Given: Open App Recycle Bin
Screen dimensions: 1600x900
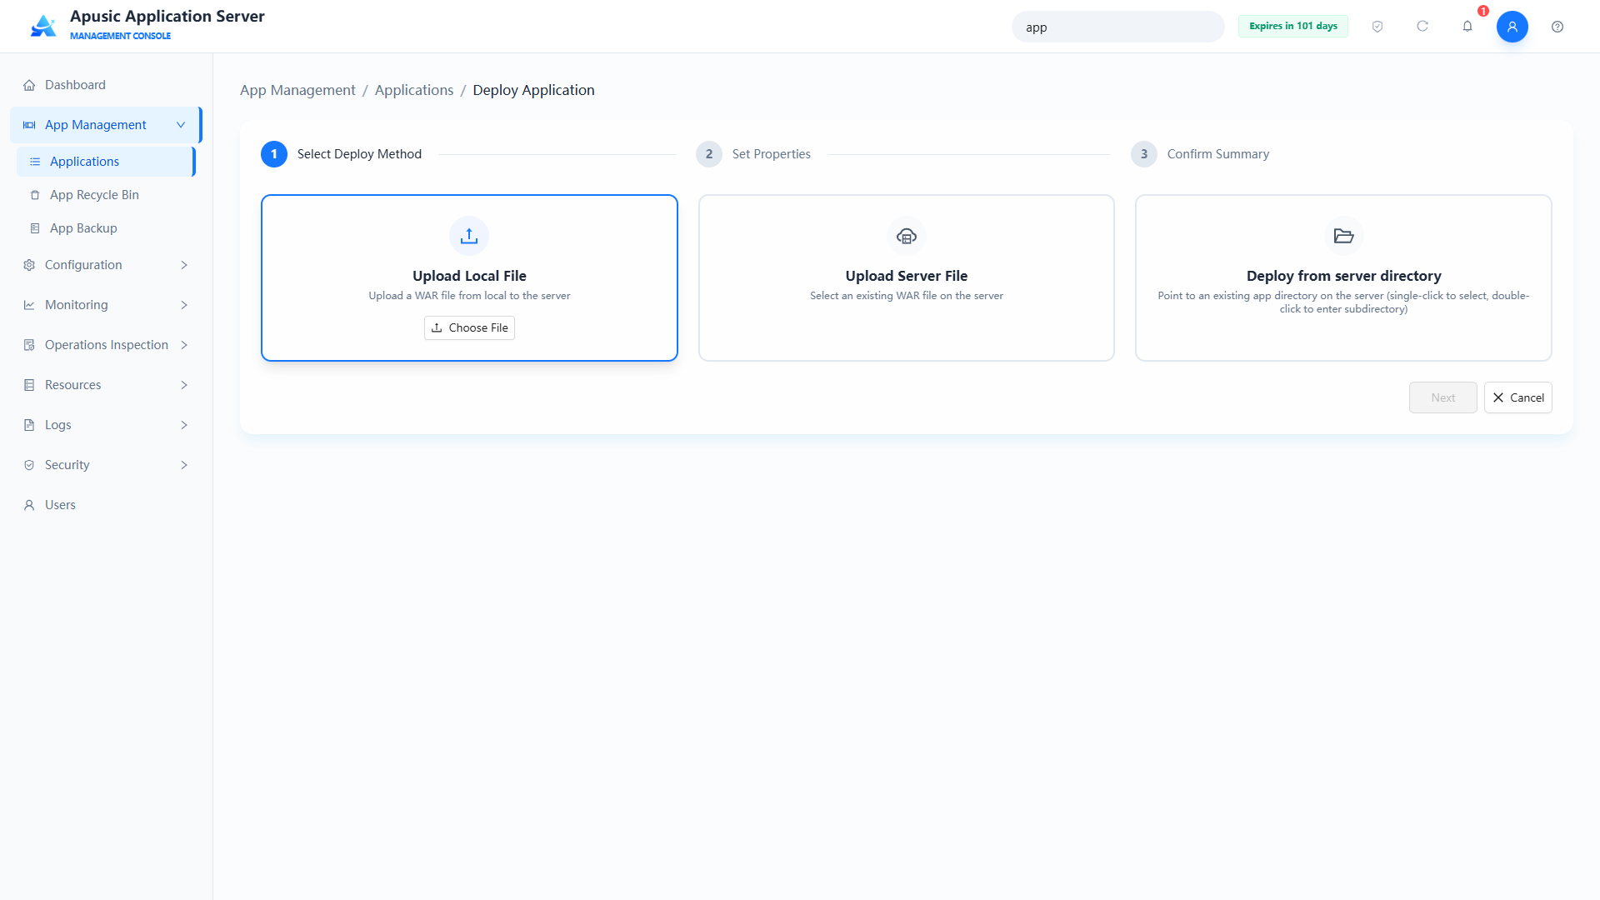Looking at the screenshot, I should coord(106,195).
